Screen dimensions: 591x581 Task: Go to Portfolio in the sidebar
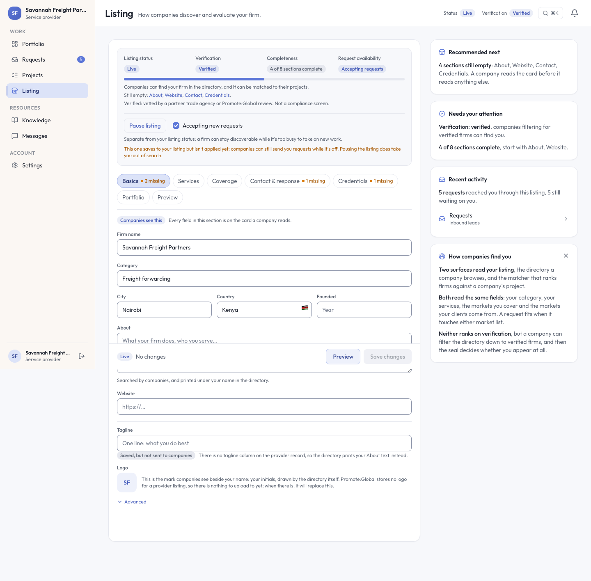click(x=47, y=44)
